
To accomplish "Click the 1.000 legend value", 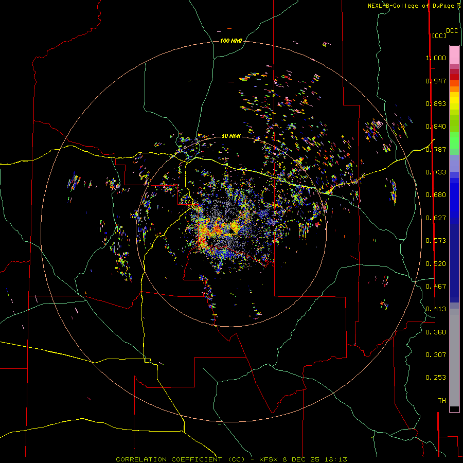I will click(x=436, y=58).
